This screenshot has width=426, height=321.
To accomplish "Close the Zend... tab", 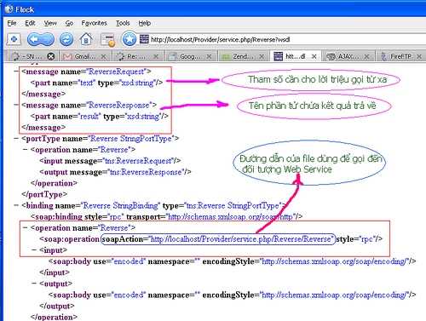I will (x=262, y=57).
